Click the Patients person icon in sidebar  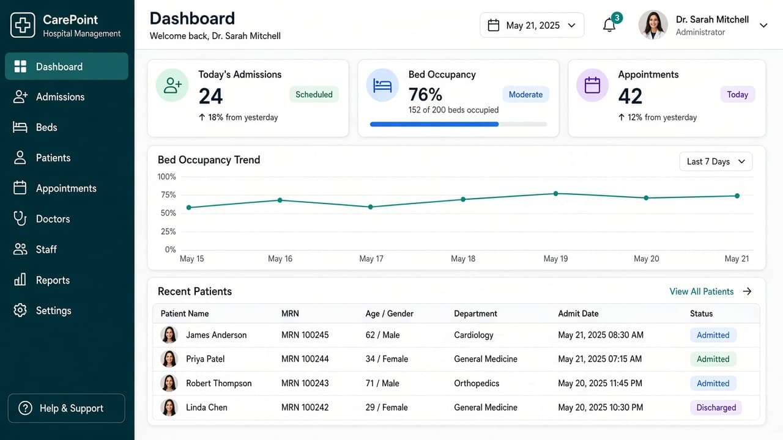[20, 158]
